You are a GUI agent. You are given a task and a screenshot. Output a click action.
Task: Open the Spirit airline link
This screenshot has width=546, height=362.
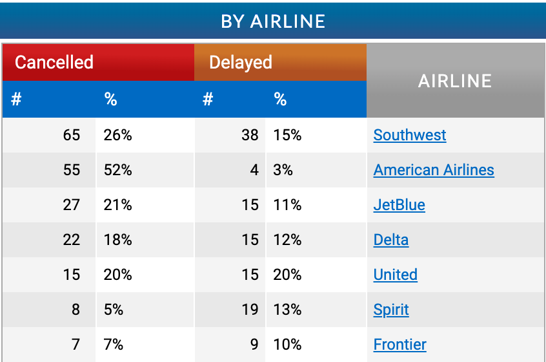coord(391,310)
